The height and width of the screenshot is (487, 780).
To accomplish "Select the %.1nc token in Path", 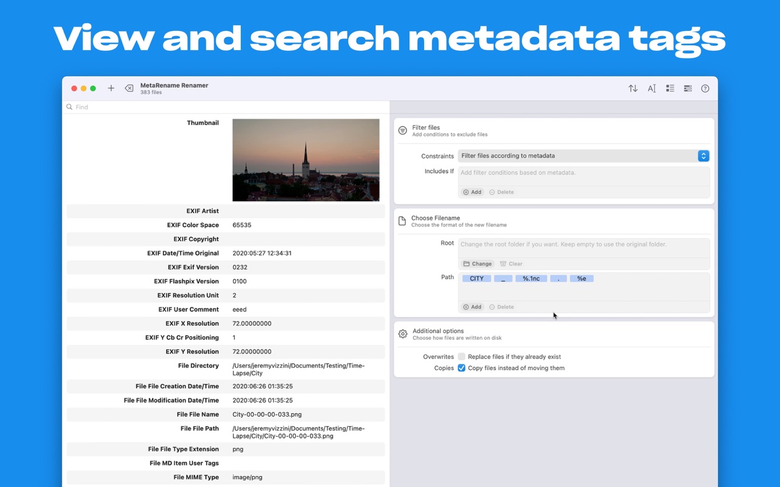I will coord(531,279).
